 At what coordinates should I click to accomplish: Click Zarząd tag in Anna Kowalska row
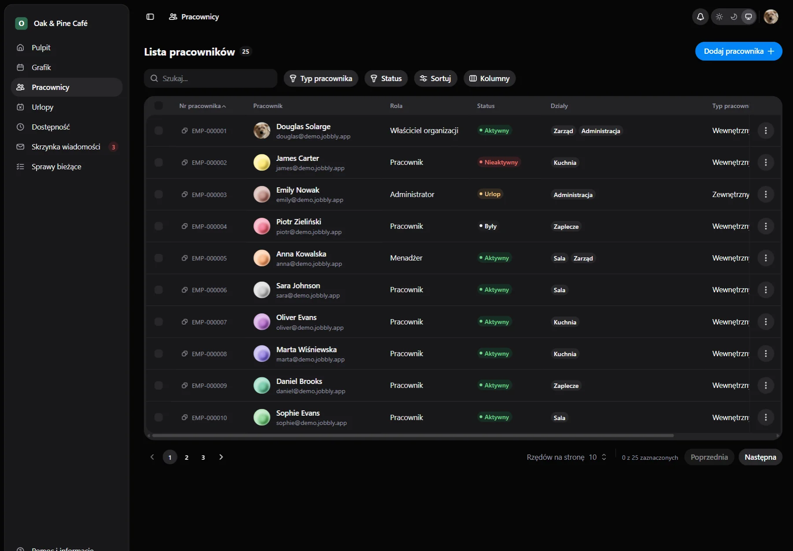[583, 258]
